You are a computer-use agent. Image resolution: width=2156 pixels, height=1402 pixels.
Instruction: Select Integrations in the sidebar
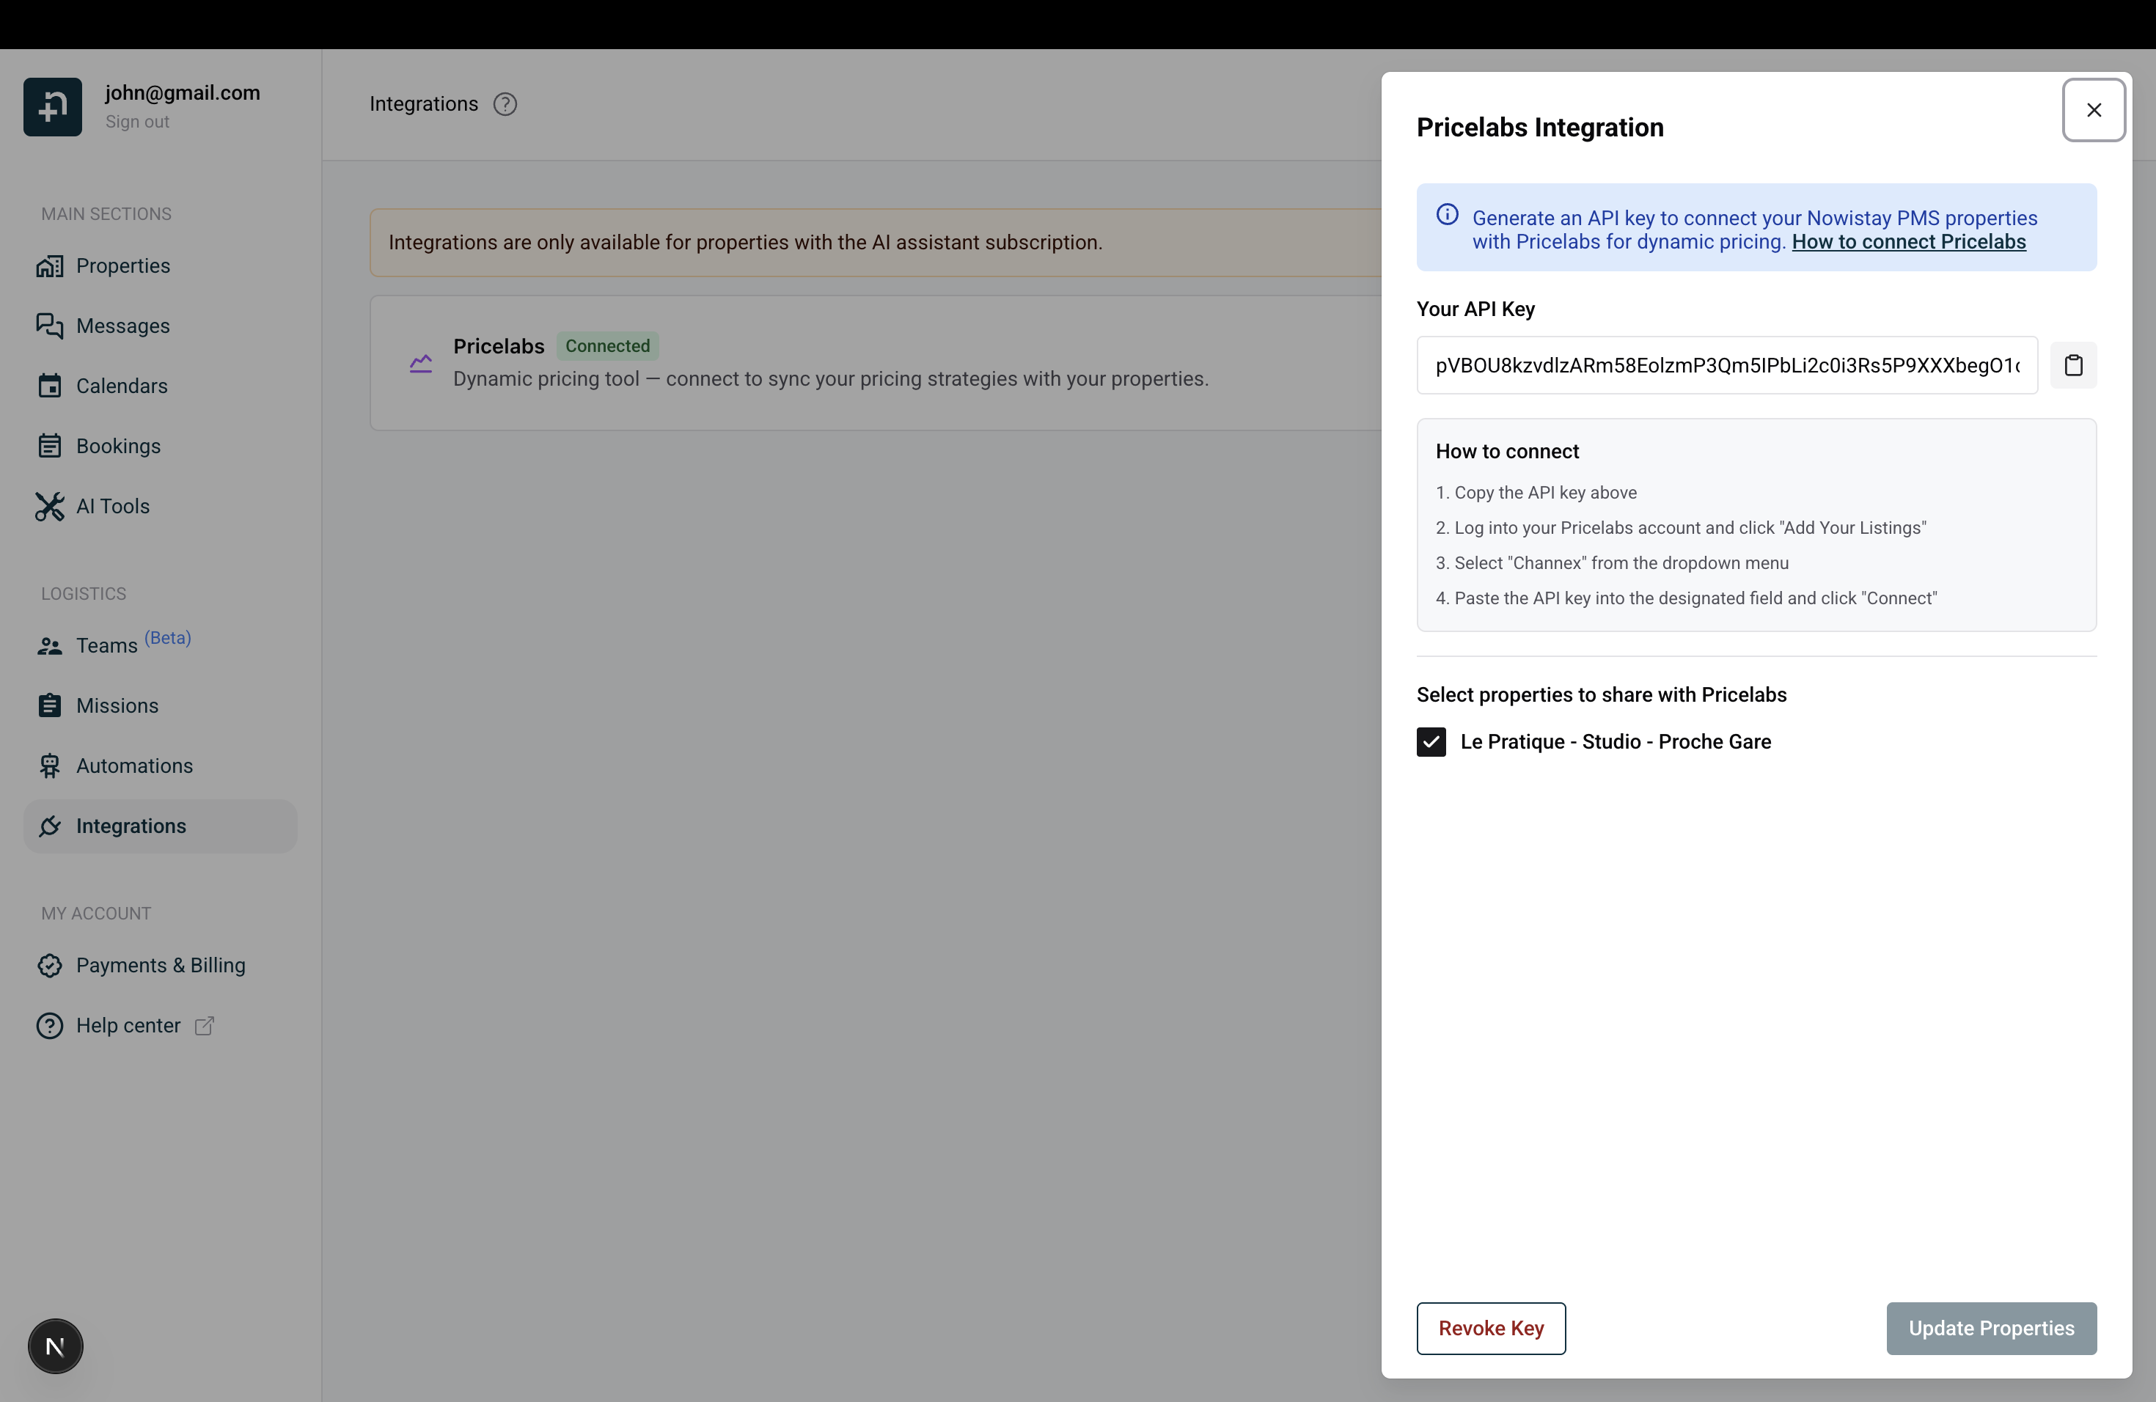(161, 826)
